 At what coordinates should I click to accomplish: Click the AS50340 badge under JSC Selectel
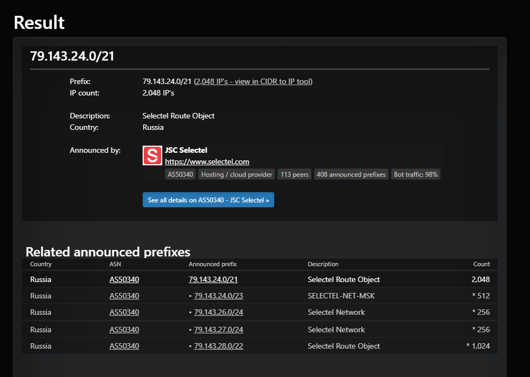[180, 175]
